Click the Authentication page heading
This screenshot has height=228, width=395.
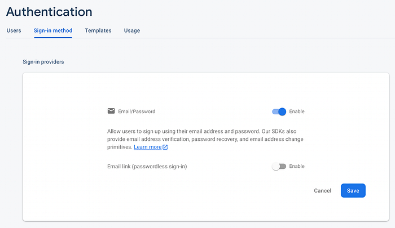pos(49,12)
